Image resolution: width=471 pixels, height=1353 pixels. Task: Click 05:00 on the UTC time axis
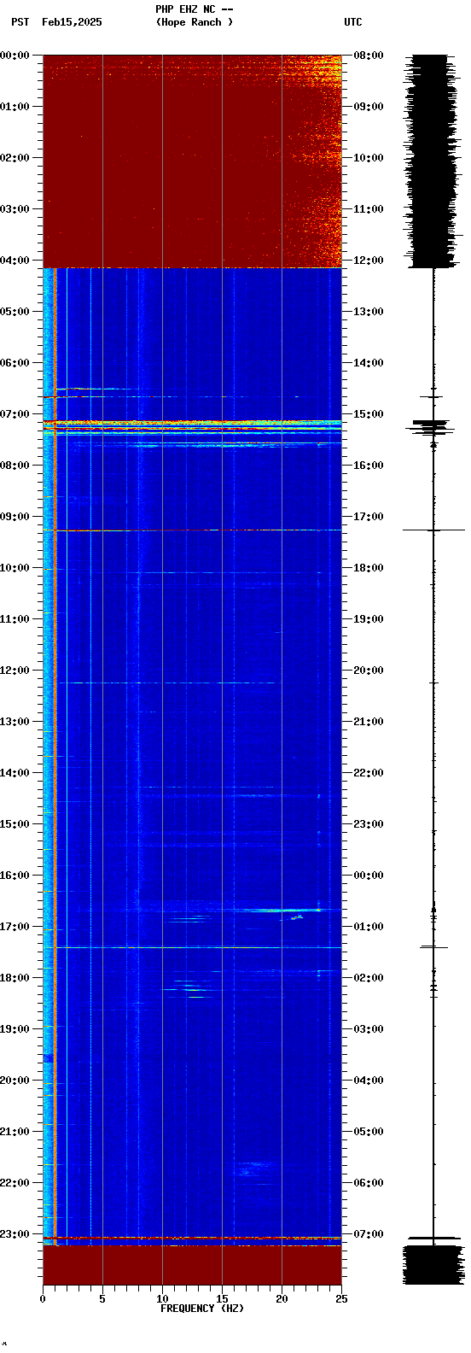[x=369, y=1131]
